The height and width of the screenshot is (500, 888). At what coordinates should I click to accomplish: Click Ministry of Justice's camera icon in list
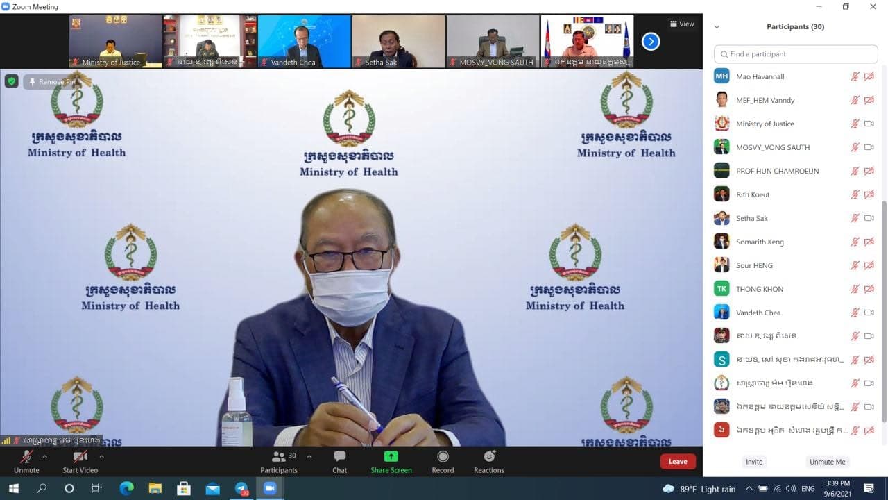click(x=869, y=124)
